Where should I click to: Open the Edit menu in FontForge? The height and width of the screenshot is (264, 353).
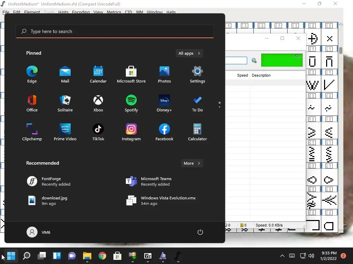point(17,12)
